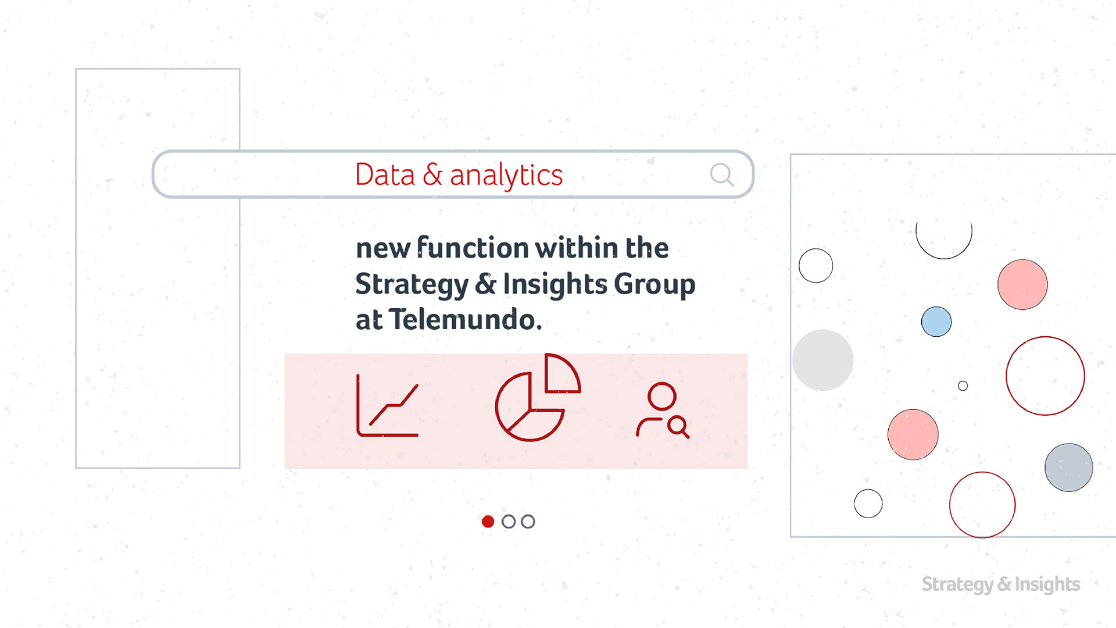Viewport: 1116px width, 628px height.
Task: Click the "new function within the" headline text
Action: 512,248
